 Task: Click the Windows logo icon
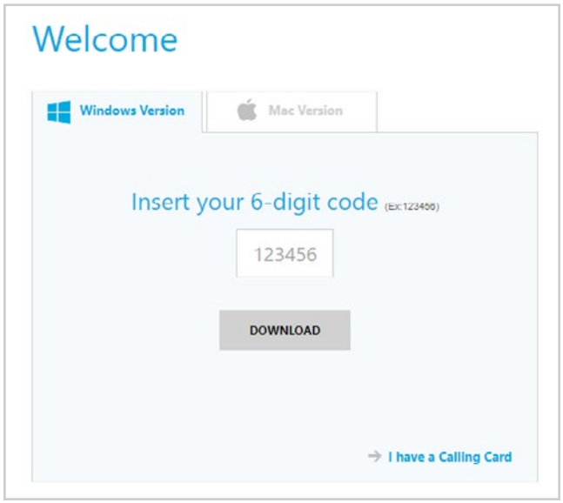pyautogui.click(x=59, y=112)
